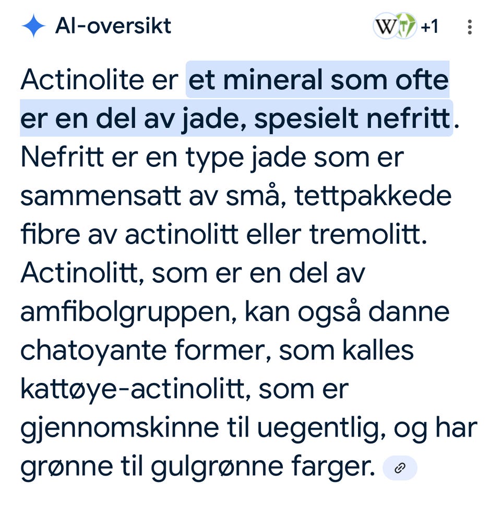The width and height of the screenshot is (501, 507).
Task: Click the word 'tettpakkede' in the text
Action: [x=372, y=197]
